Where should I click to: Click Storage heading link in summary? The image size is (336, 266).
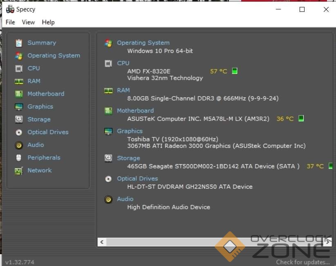pyautogui.click(x=128, y=158)
